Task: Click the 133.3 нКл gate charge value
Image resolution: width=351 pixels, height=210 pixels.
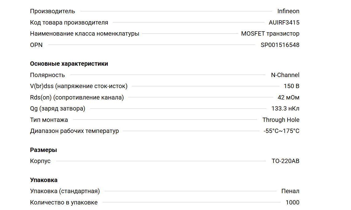Action: (285, 109)
